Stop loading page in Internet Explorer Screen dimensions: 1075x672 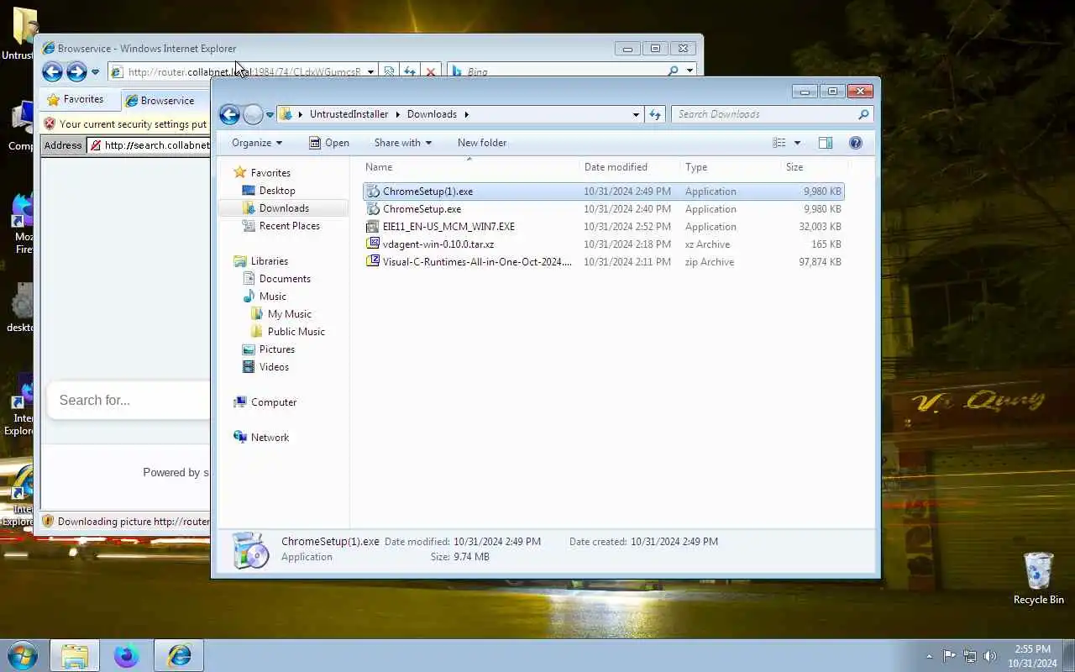tap(431, 72)
